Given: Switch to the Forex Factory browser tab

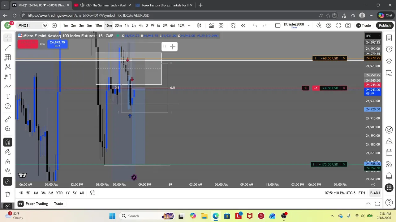Looking at the screenshot, I should coord(165,5).
